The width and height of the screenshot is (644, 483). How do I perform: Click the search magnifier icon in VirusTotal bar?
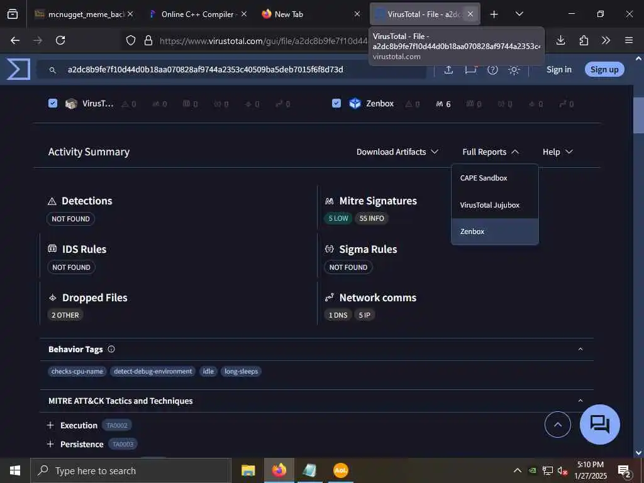pyautogui.click(x=53, y=70)
